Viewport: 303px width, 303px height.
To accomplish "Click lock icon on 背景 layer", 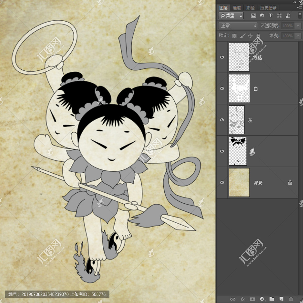I will tap(290, 182).
